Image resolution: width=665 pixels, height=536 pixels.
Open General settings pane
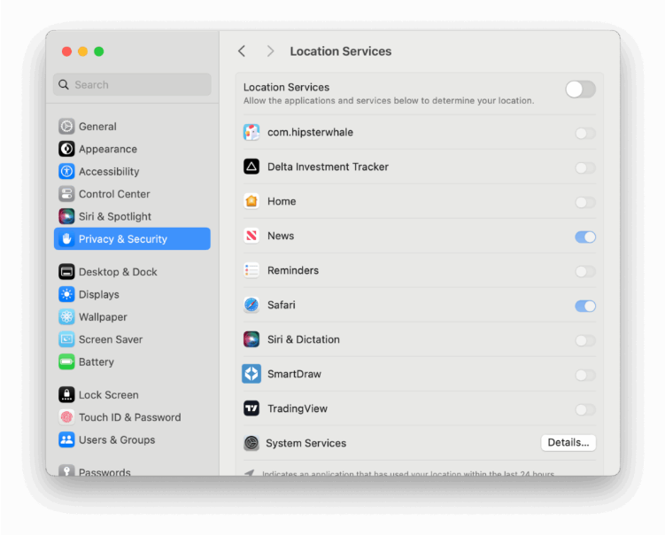pos(132,127)
